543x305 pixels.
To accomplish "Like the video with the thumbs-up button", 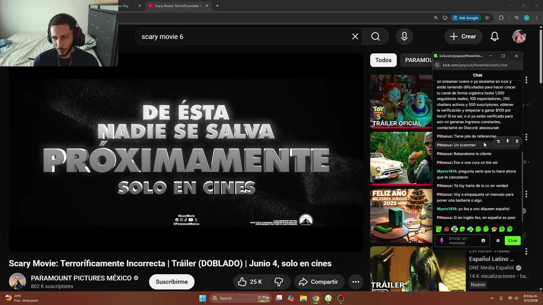I will point(250,282).
